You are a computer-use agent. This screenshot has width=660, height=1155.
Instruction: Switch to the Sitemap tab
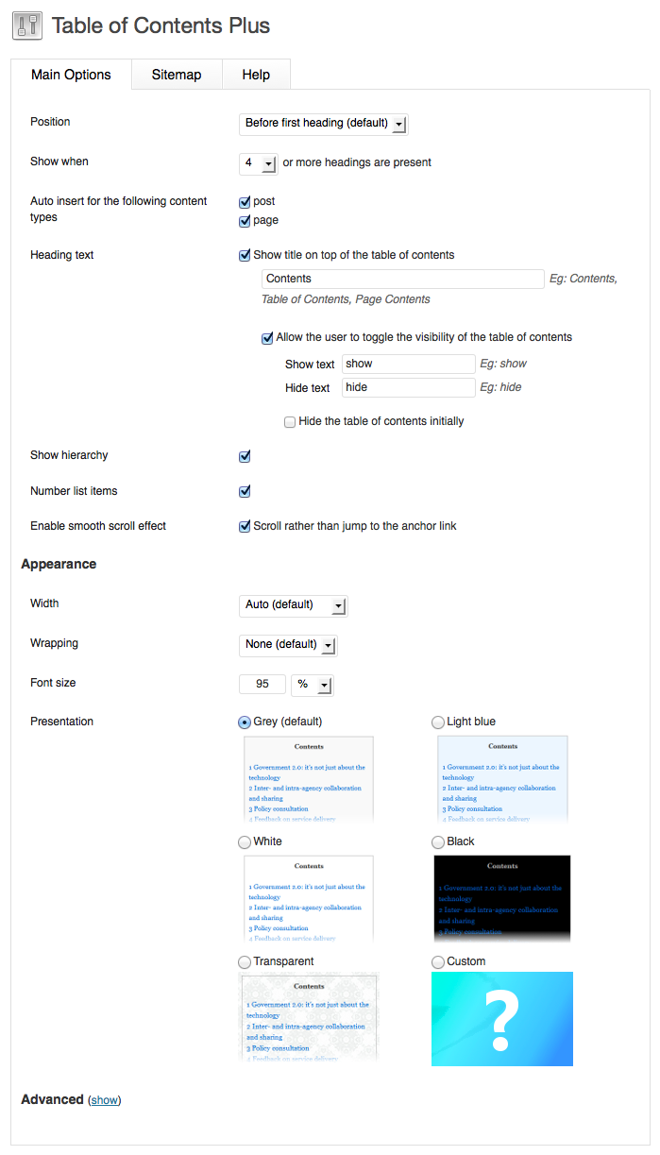click(x=177, y=75)
